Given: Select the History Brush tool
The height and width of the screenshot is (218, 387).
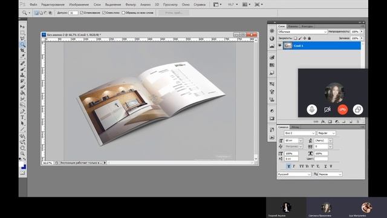Looking at the screenshot, I should point(22,81).
